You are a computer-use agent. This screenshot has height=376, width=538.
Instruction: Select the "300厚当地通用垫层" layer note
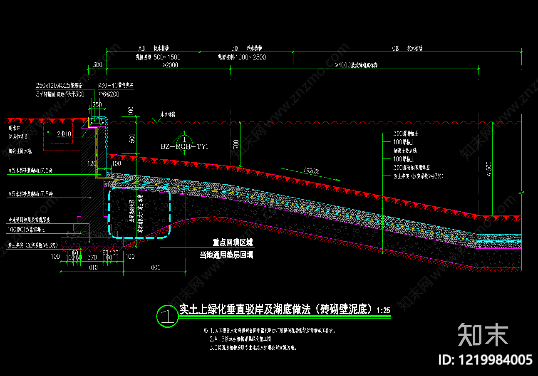tap(412, 167)
